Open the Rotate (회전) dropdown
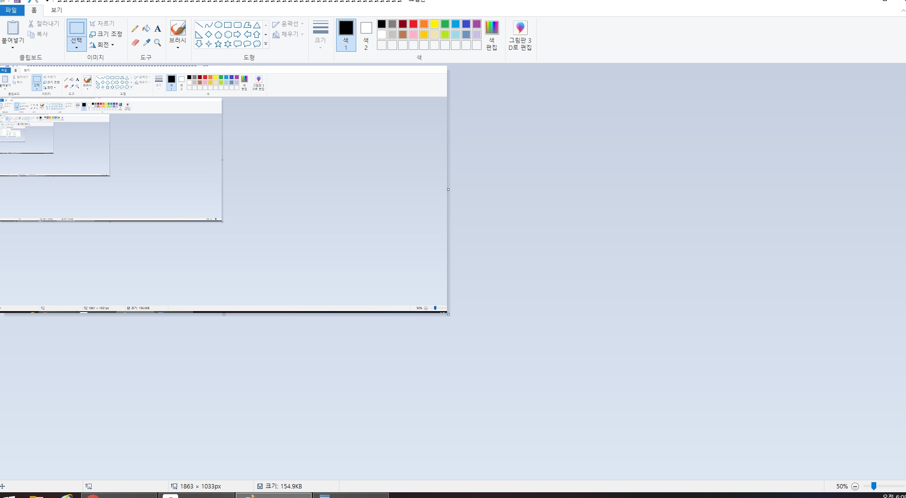 click(102, 45)
